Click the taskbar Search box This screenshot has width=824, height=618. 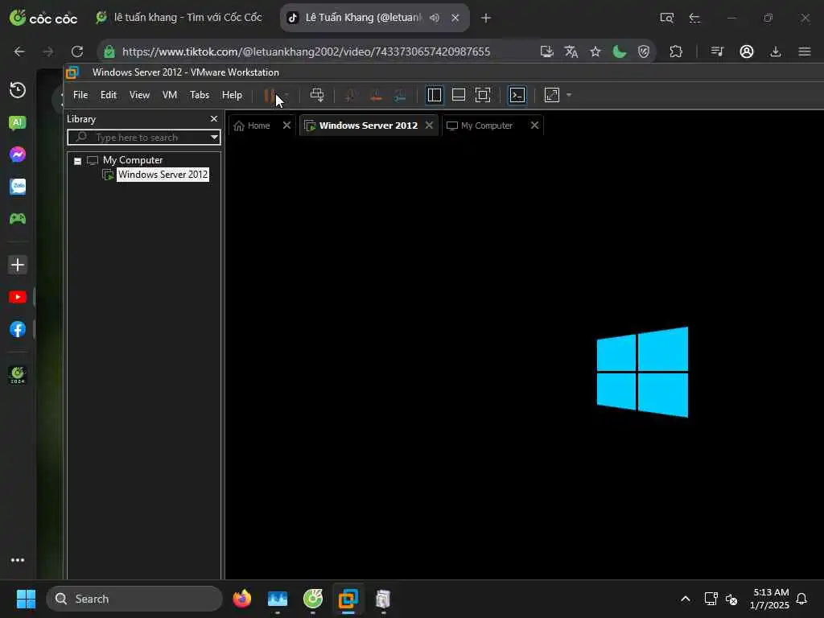[134, 599]
